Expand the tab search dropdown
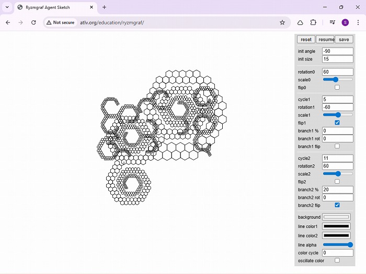Image resolution: width=366 pixels, height=274 pixels. (x=7, y=7)
